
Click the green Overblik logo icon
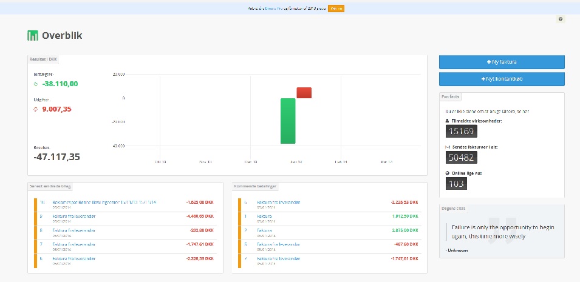point(33,36)
